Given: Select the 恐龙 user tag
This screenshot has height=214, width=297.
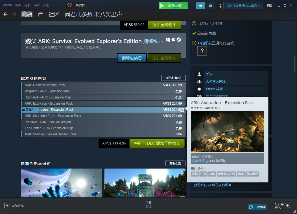Looking at the screenshot, I should coord(241,174).
